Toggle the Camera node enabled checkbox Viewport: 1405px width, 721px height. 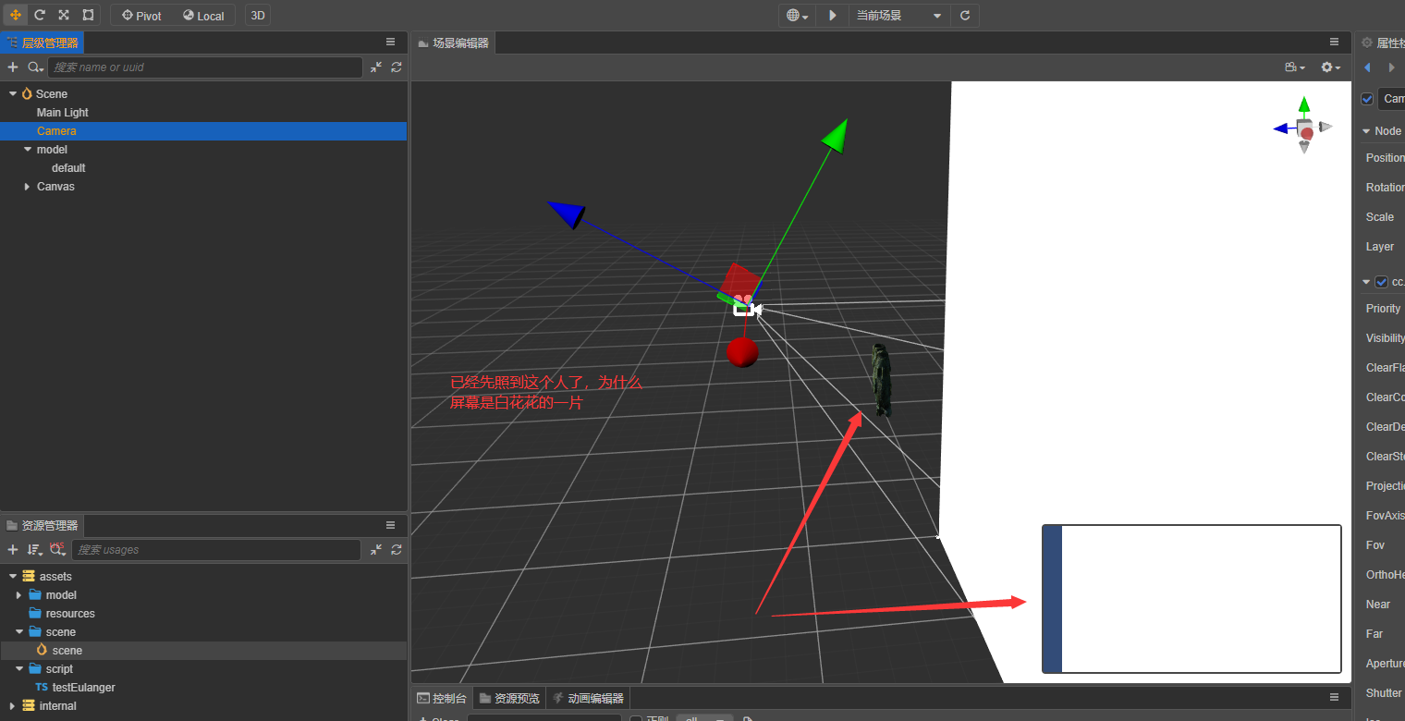point(1367,99)
